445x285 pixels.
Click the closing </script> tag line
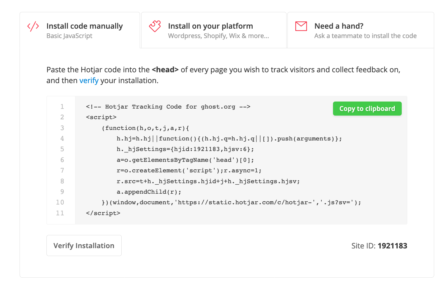pyautogui.click(x=103, y=213)
